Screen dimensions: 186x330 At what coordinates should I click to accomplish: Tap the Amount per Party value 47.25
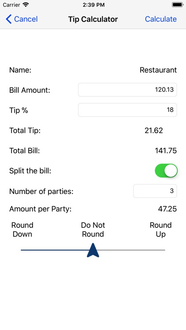[167, 209]
